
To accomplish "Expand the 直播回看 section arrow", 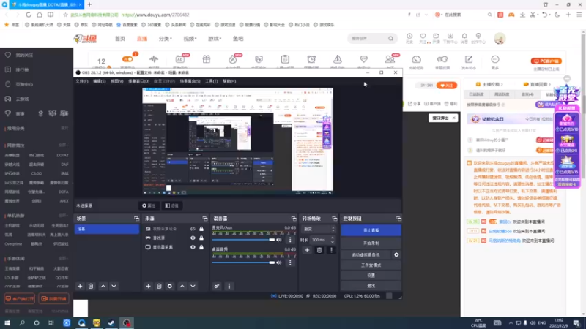I will 550,84.
